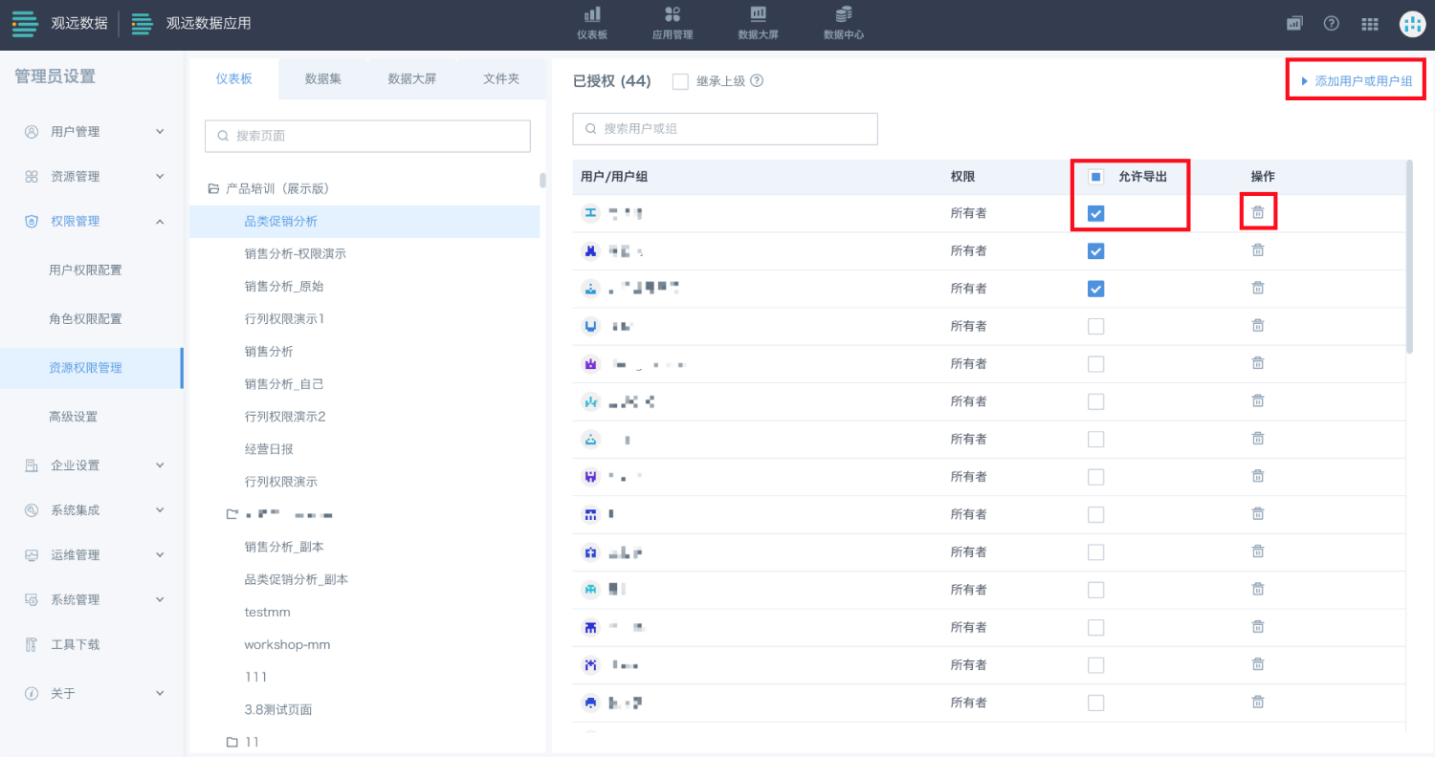Switch to the 文件夹 tab
The height and width of the screenshot is (757, 1435).
click(501, 79)
